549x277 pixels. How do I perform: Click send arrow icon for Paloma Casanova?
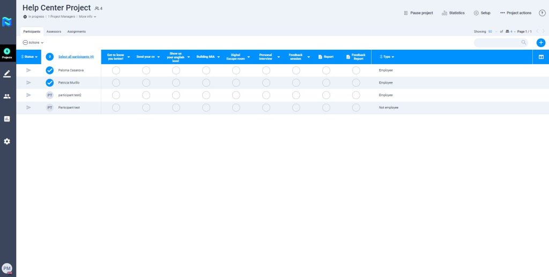(x=29, y=70)
